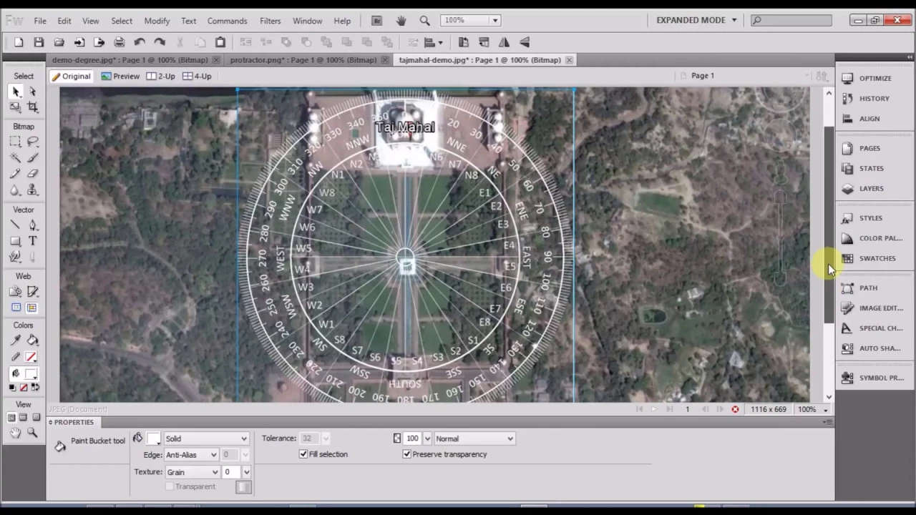Open canvas zoom dropdown at bottom right
Image resolution: width=916 pixels, height=515 pixels.
pos(825,409)
